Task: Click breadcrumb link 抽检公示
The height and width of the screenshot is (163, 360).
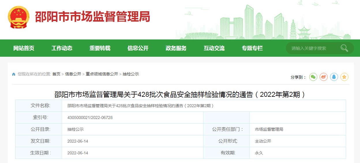Action: pos(131,74)
